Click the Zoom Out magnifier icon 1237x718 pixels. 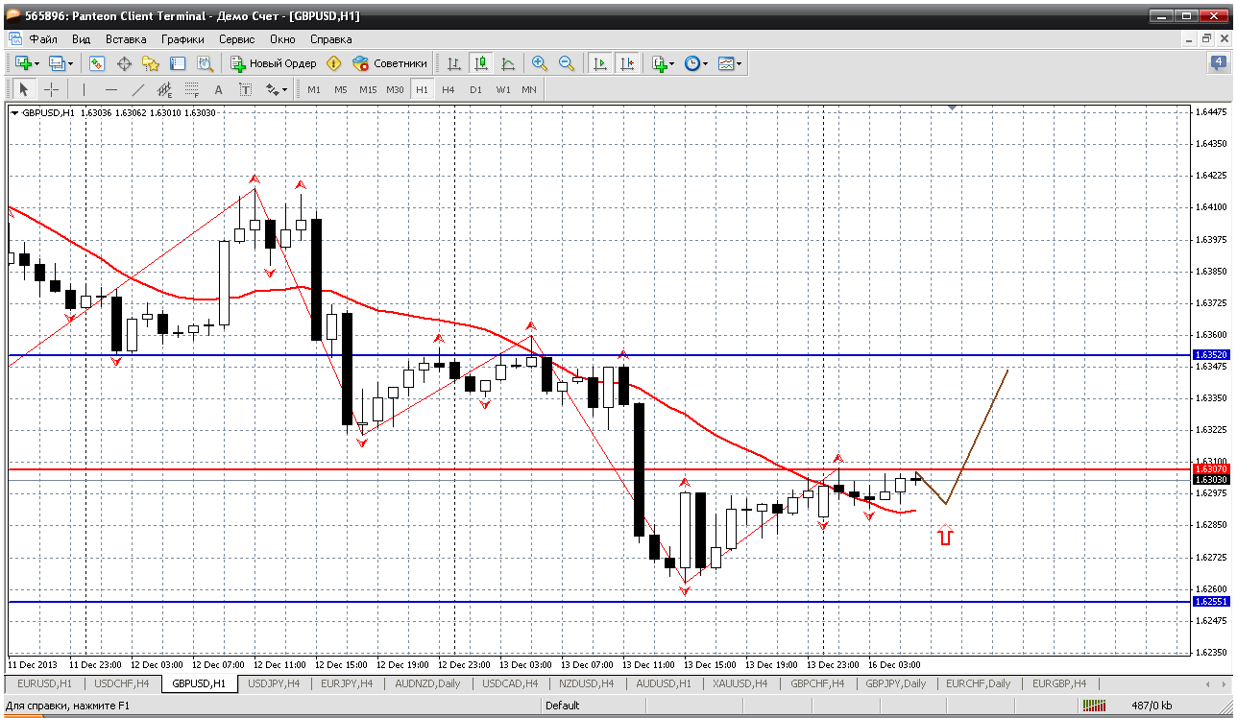click(567, 63)
